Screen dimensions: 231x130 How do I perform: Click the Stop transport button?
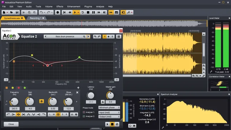pos(88,12)
